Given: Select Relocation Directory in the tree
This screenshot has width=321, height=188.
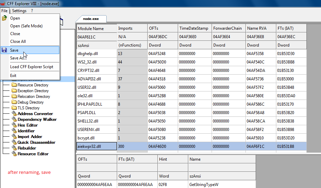Looking at the screenshot, I should coord(34,96).
